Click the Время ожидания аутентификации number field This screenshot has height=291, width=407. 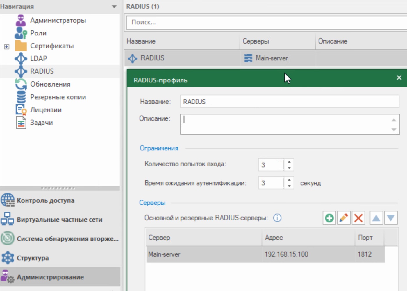pos(271,183)
